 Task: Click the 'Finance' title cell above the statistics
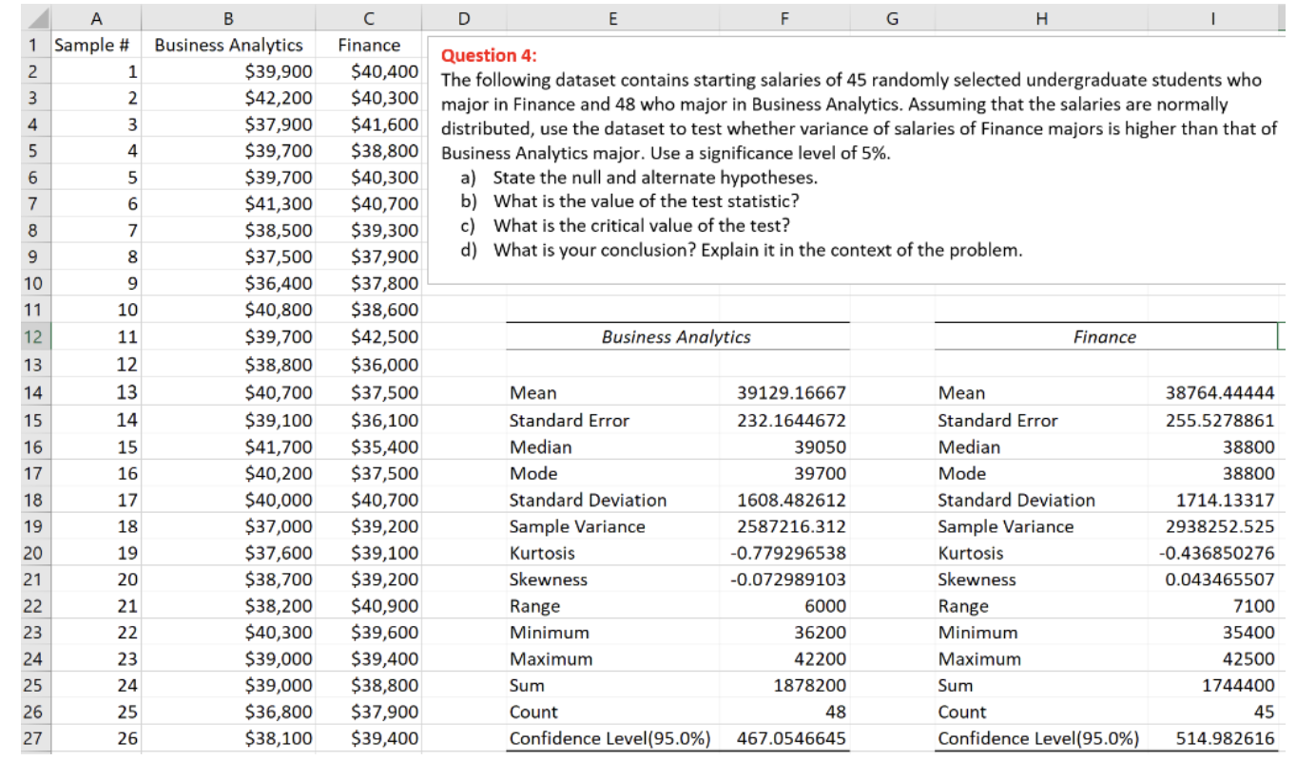click(x=1103, y=336)
